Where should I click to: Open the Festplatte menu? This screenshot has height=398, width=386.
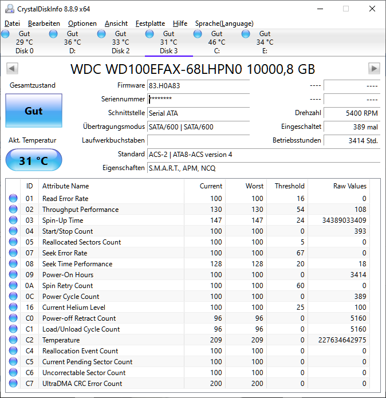(150, 23)
